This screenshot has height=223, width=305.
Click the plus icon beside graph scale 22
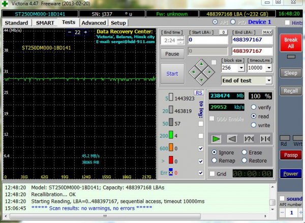(85, 32)
